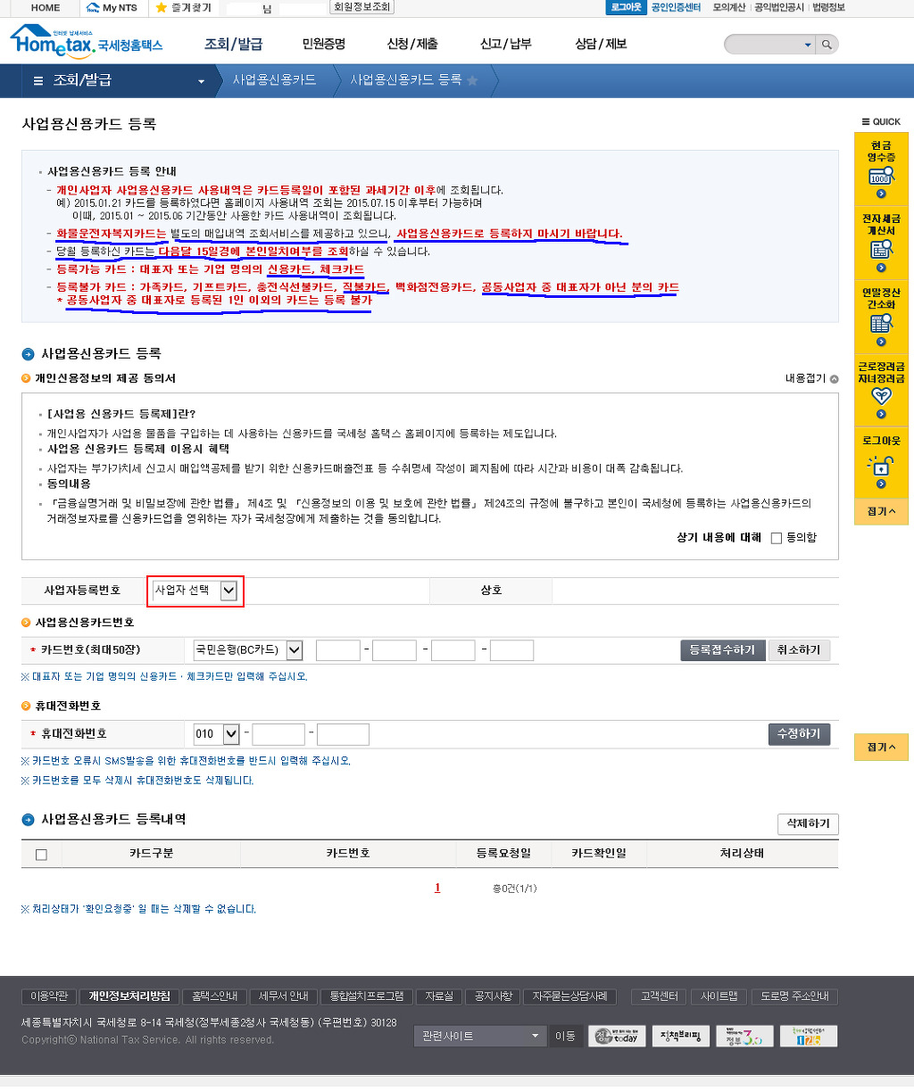This screenshot has width=914, height=1091.
Task: Click page number 1 in pagination
Action: 437,888
